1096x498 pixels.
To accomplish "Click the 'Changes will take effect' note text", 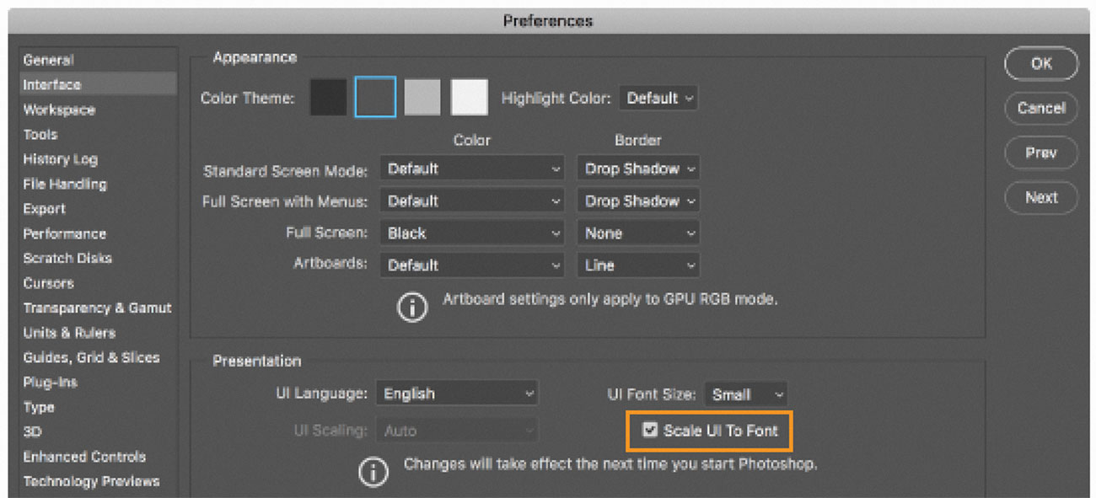I will [610, 463].
